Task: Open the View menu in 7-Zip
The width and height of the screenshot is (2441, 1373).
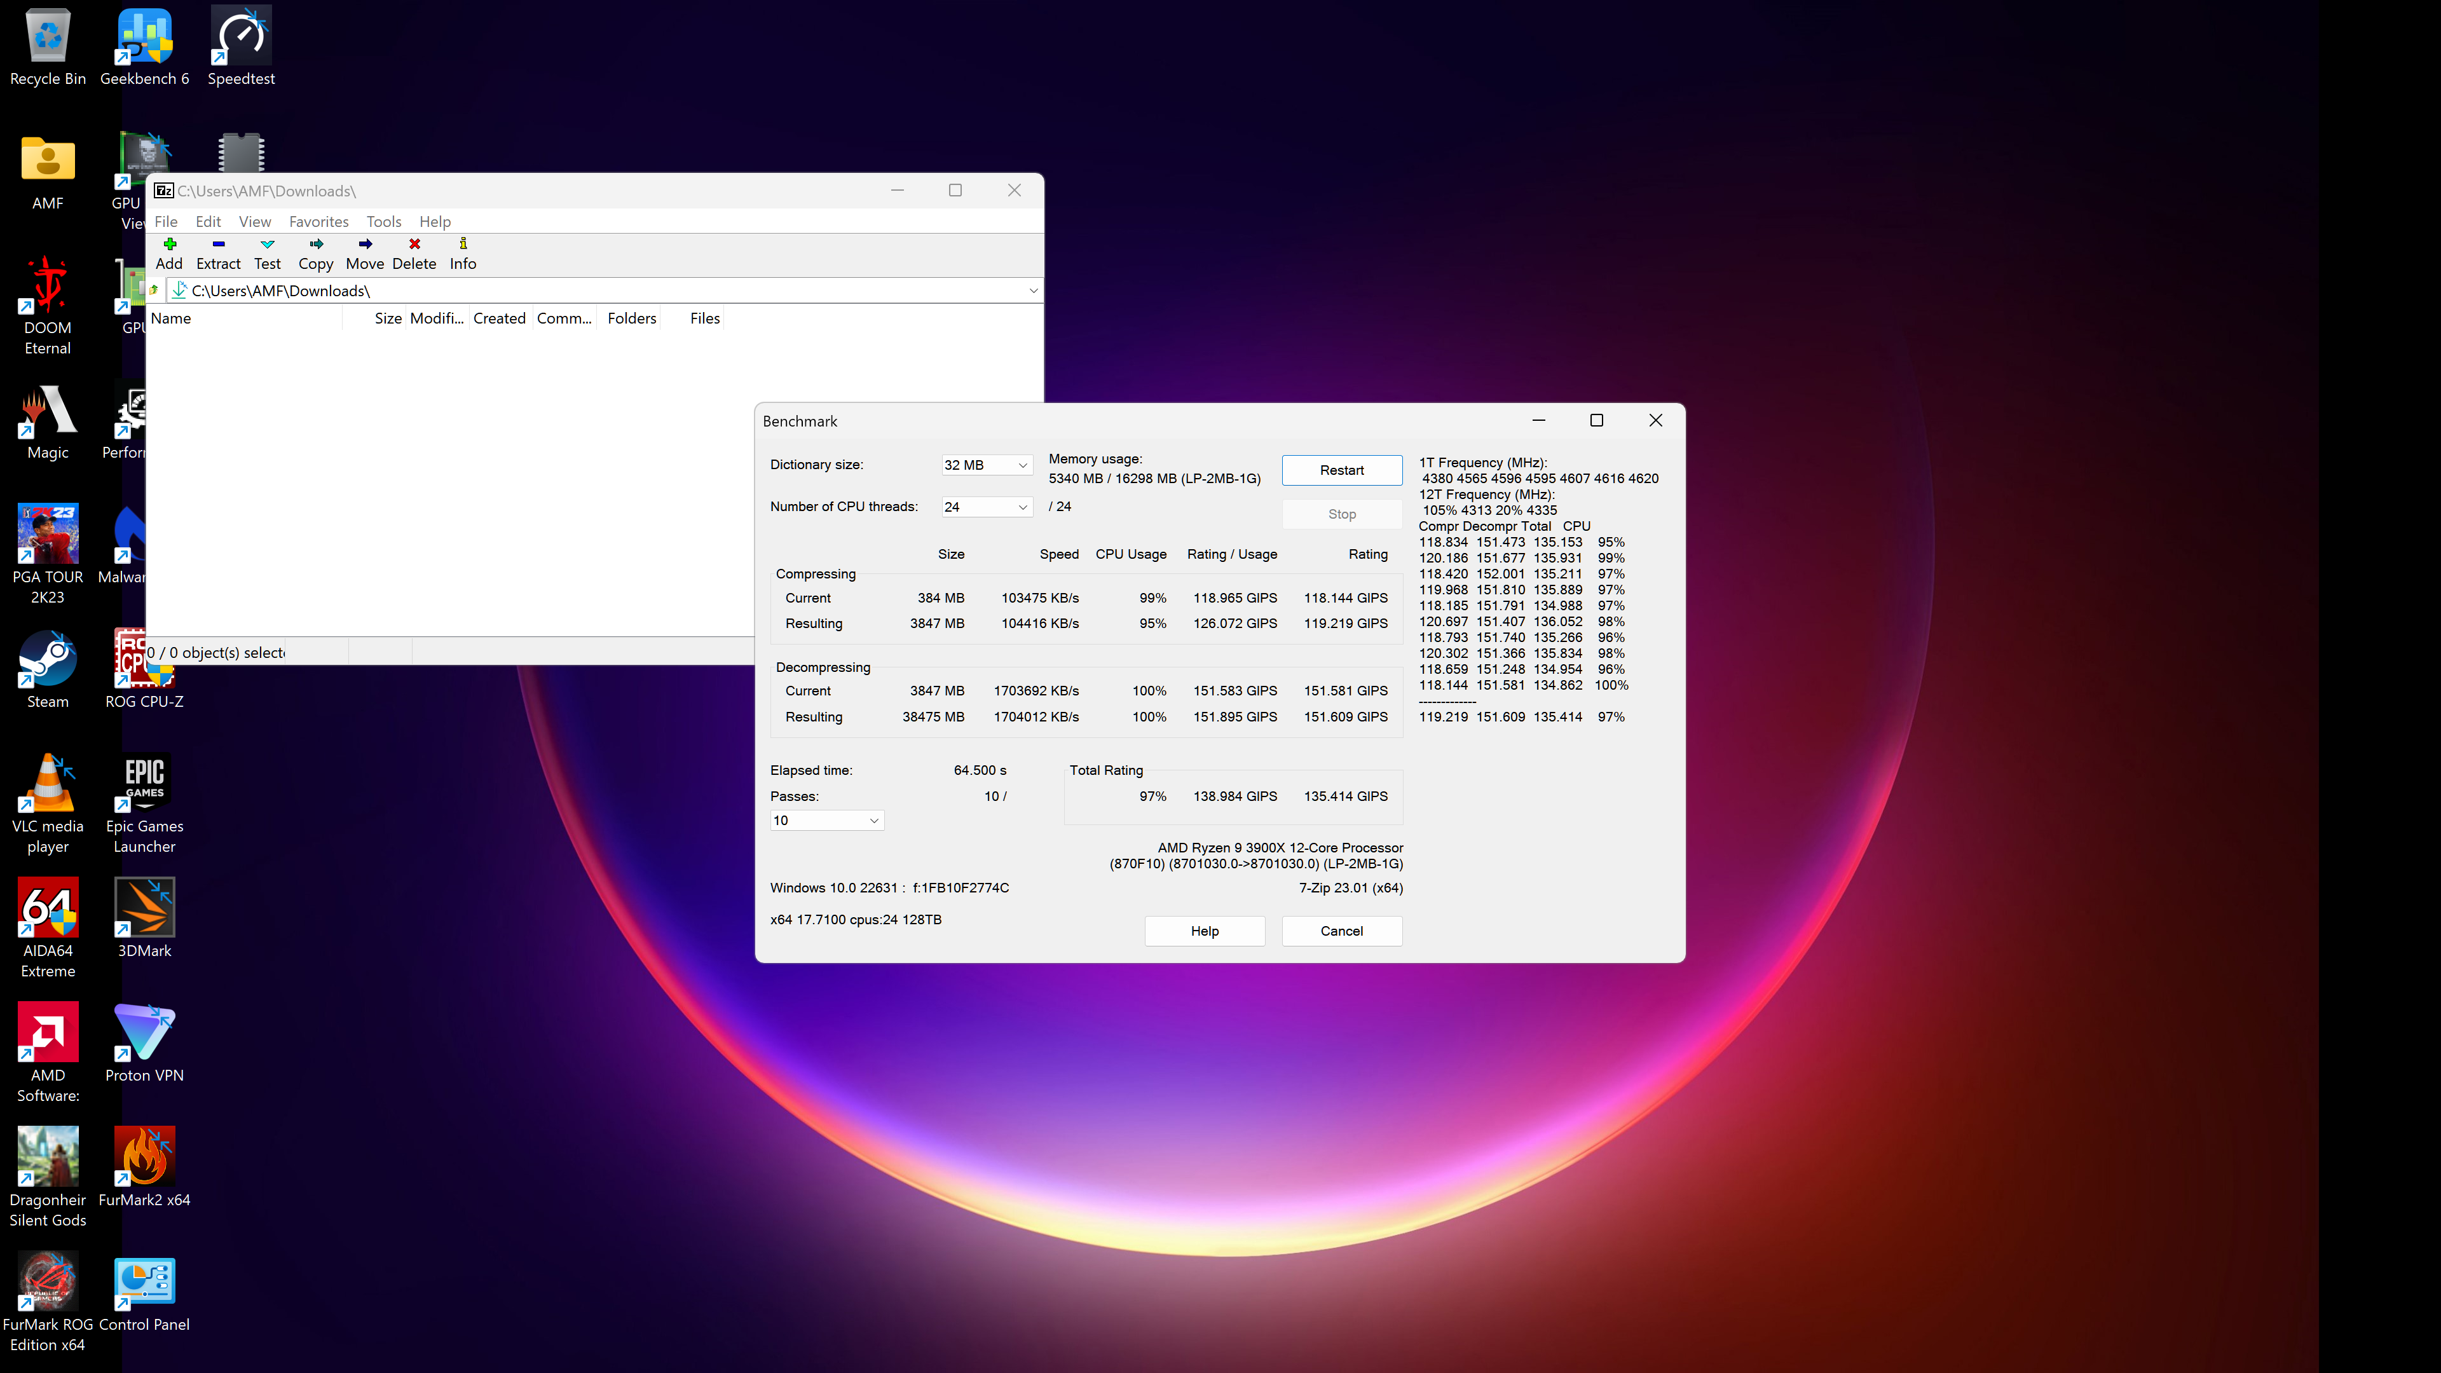Action: click(x=254, y=222)
